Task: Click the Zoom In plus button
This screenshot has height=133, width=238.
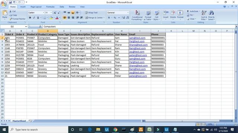Action: [235, 124]
